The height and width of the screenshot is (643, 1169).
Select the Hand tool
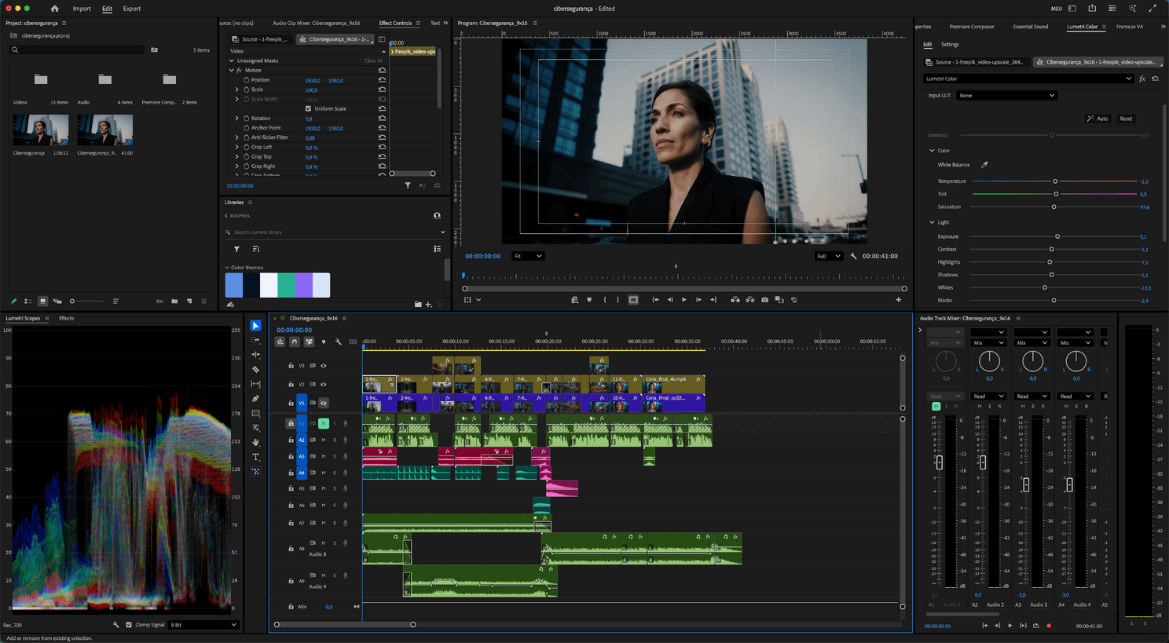(255, 441)
